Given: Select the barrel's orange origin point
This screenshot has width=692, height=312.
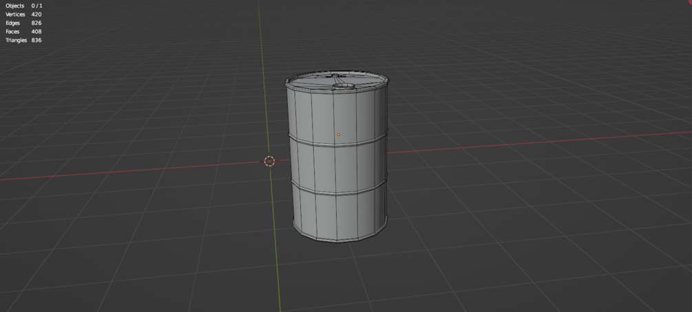Looking at the screenshot, I should (x=339, y=135).
